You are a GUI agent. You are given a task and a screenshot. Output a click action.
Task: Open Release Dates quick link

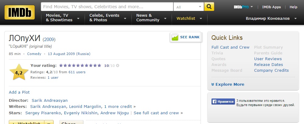coord(268,64)
